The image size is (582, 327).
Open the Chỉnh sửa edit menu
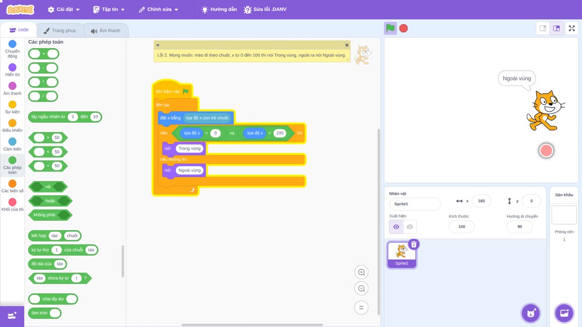coord(159,10)
